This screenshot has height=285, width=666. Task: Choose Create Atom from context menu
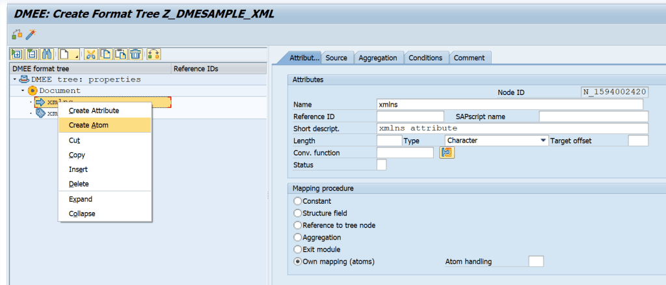pos(105,125)
